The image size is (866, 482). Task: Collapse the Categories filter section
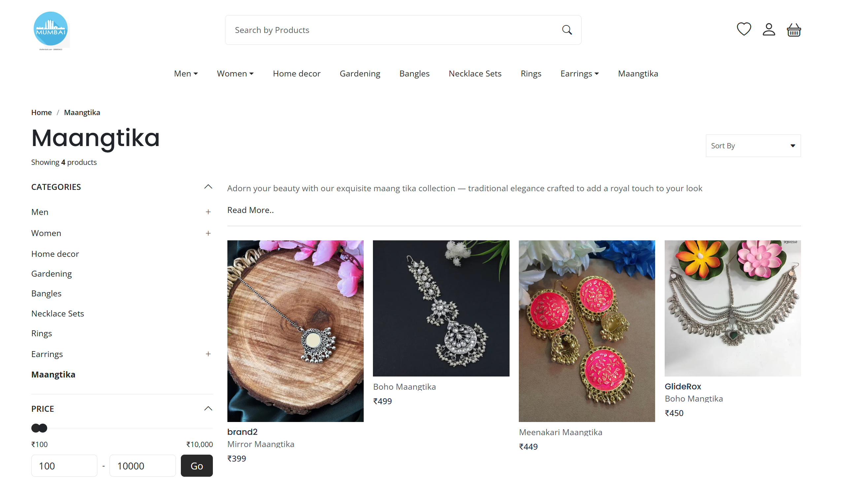[x=208, y=187]
